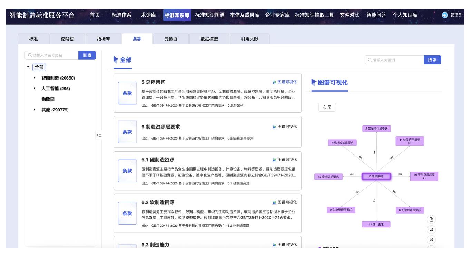The width and height of the screenshot is (473, 257).
Task: Go to 个人知识库
Action: (405, 15)
